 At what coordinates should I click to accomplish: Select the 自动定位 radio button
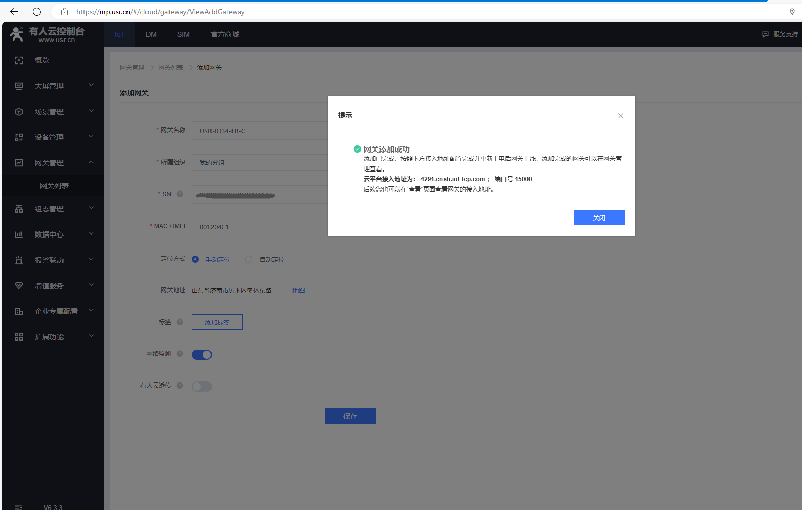[x=249, y=260]
